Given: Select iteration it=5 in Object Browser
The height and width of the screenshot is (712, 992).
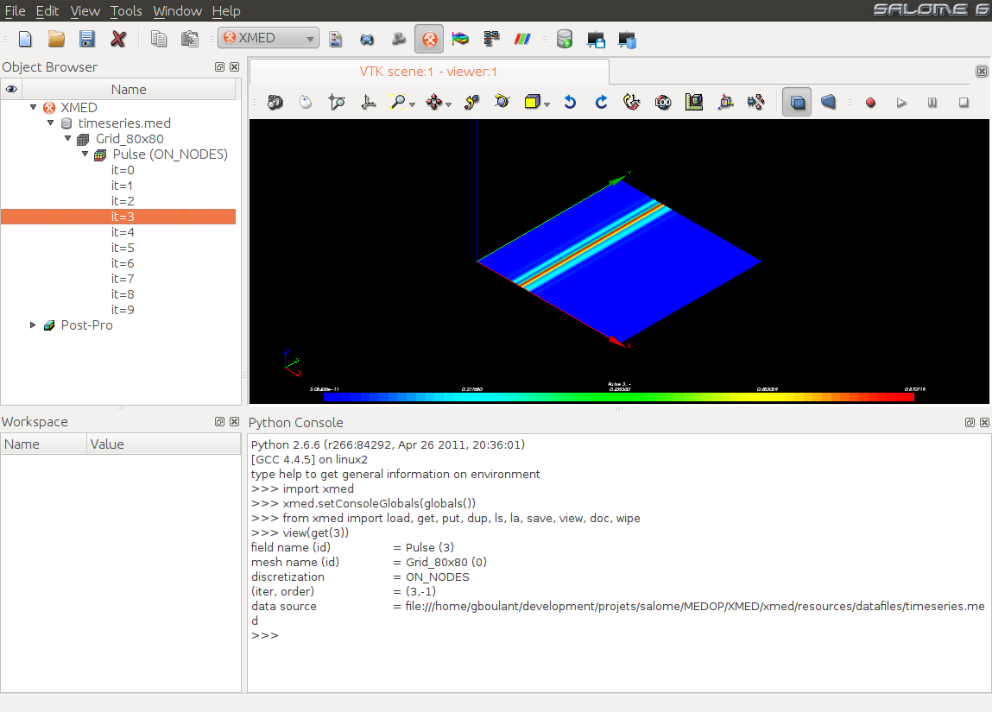Looking at the screenshot, I should [123, 247].
